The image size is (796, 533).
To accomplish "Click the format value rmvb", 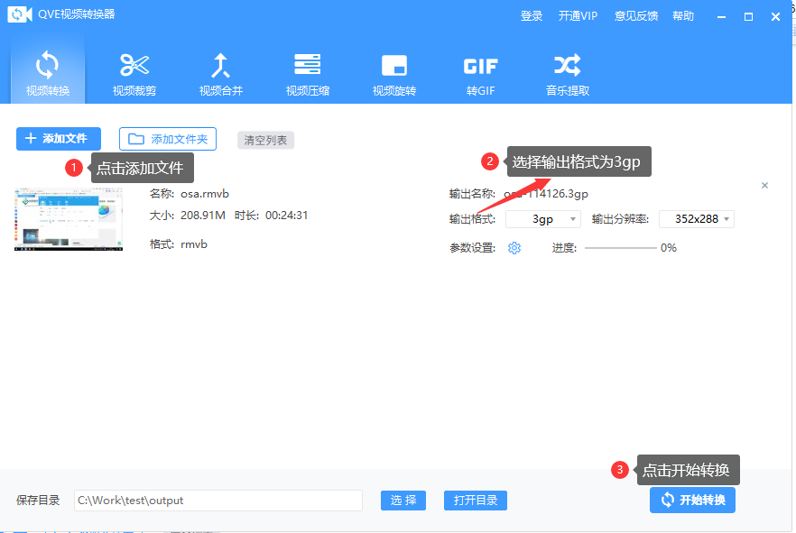I will (x=194, y=244).
